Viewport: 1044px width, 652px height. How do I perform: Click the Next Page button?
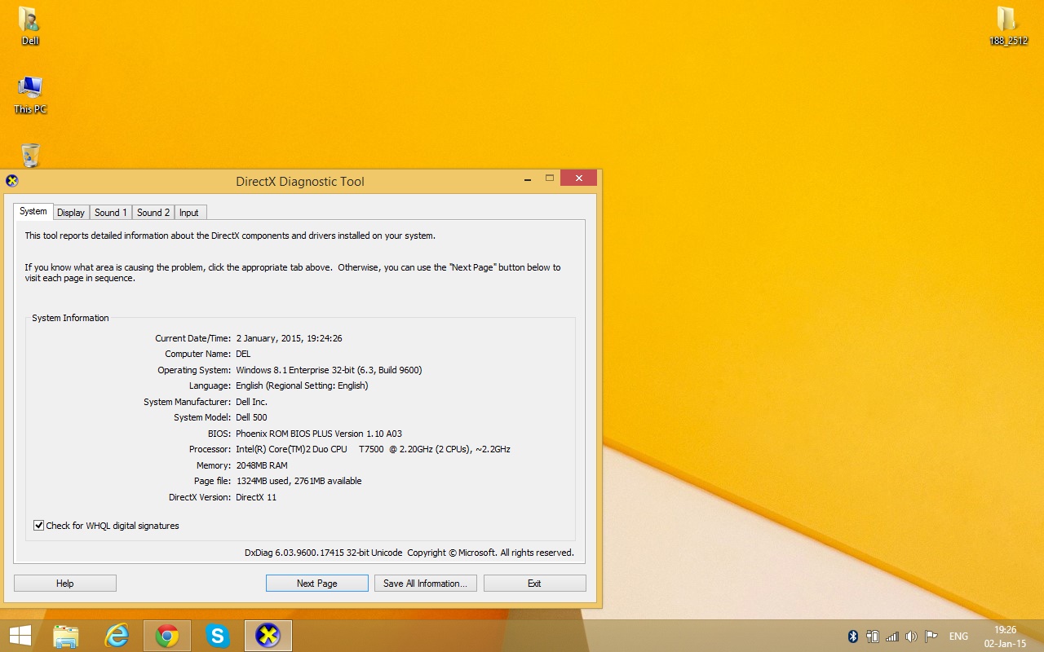316,584
